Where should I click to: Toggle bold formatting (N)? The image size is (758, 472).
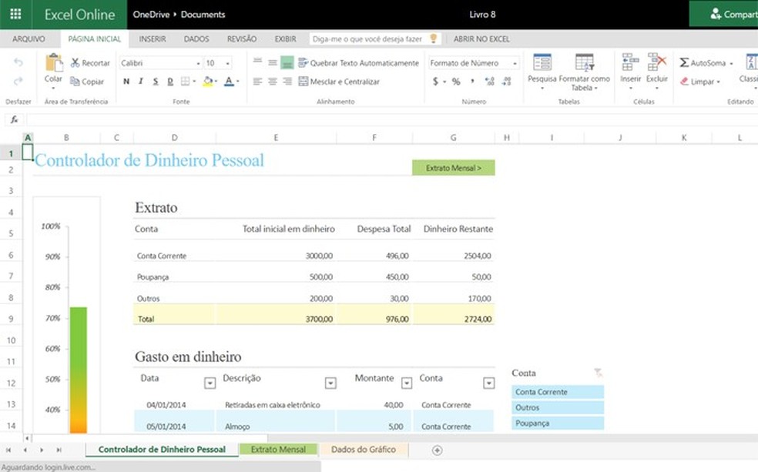(126, 82)
